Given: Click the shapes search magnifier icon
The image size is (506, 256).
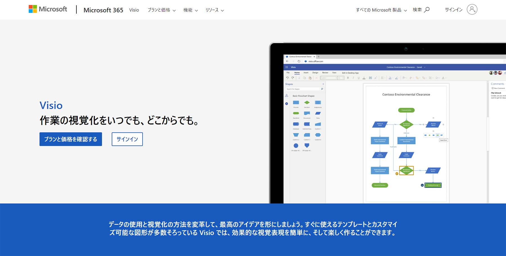Looking at the screenshot, I should pos(322,89).
